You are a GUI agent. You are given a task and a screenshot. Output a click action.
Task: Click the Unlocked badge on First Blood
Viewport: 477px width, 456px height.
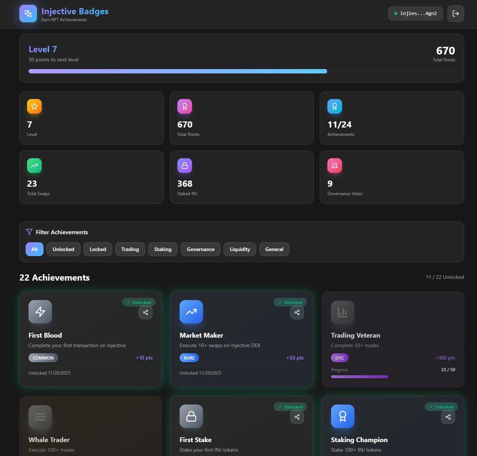tap(139, 302)
